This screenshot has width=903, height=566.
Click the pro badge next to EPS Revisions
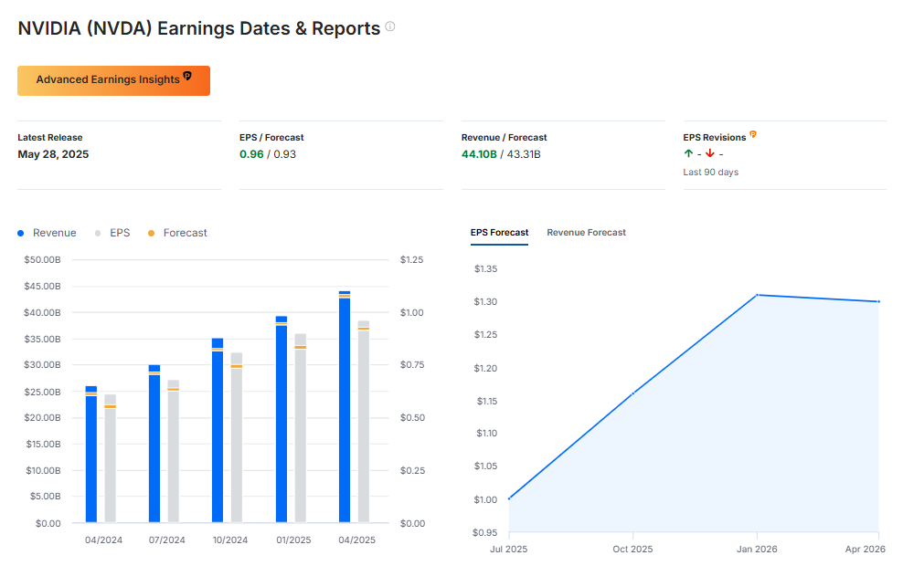[x=753, y=134]
